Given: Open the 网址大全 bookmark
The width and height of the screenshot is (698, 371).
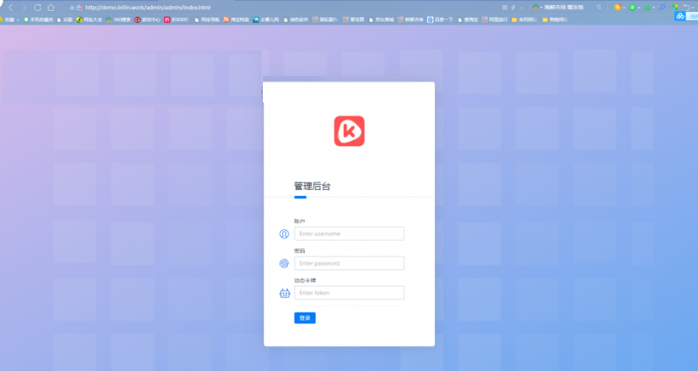Looking at the screenshot, I should [89, 19].
